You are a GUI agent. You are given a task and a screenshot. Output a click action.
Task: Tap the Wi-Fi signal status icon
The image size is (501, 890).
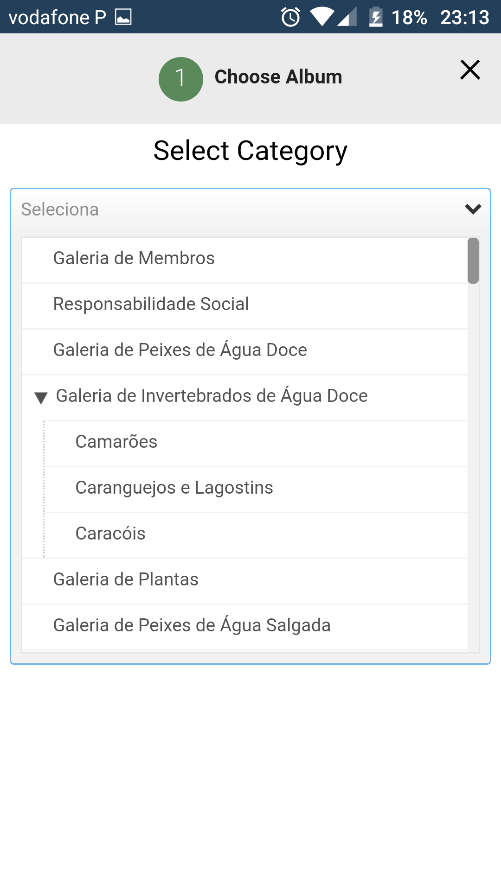[321, 17]
